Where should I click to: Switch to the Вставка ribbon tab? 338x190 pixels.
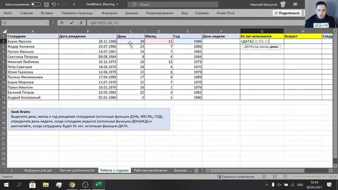click(x=47, y=13)
